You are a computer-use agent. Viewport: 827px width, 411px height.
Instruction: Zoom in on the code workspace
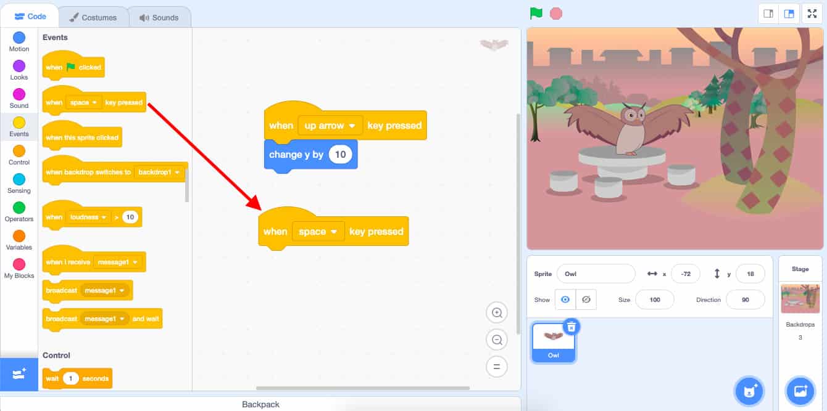pyautogui.click(x=496, y=312)
